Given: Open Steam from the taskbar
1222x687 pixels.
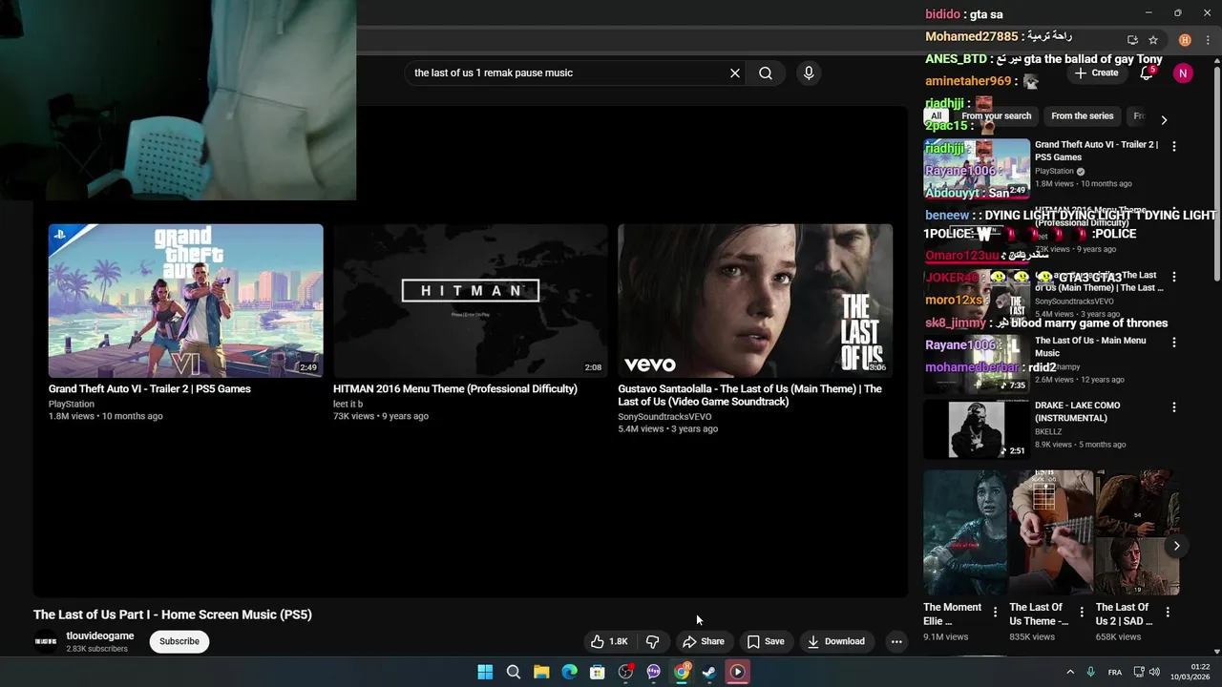Looking at the screenshot, I should coord(709,672).
